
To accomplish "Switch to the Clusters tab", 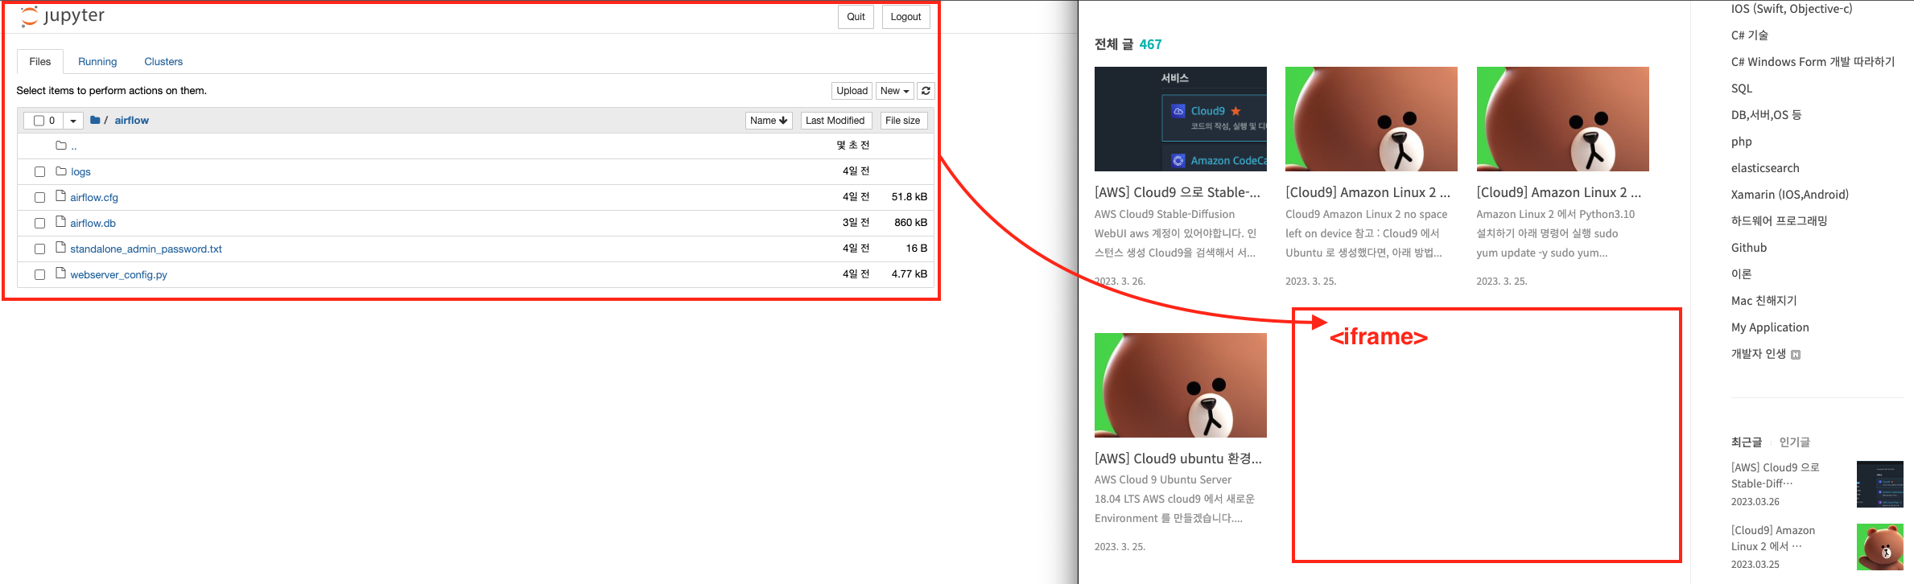I will [163, 62].
